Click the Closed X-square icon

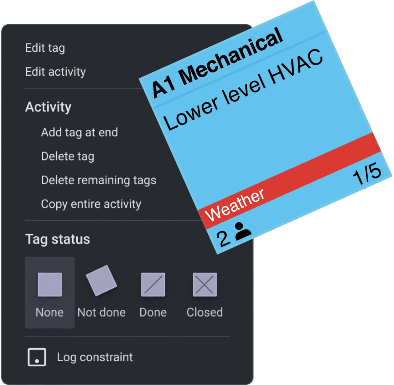click(205, 284)
